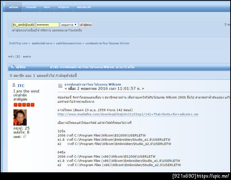Open the หน้าแรก home tab
This screenshot has width=231, height=180.
click(x=13, y=7)
